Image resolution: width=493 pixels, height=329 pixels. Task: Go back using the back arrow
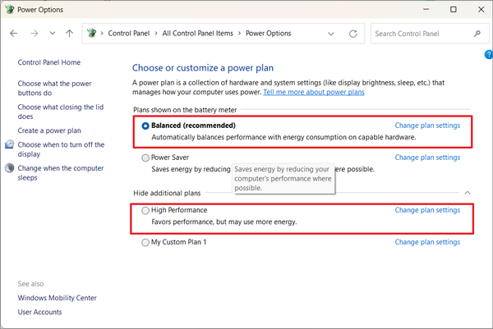coord(13,34)
